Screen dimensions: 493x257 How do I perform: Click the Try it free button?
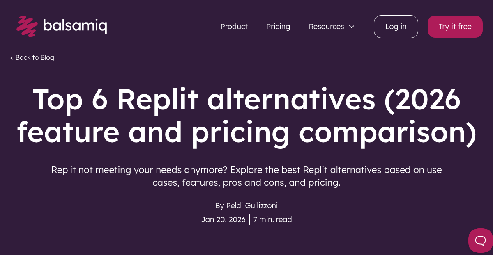[x=455, y=27]
